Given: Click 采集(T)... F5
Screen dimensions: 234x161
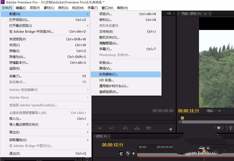Looking at the screenshot, I should (45, 76).
